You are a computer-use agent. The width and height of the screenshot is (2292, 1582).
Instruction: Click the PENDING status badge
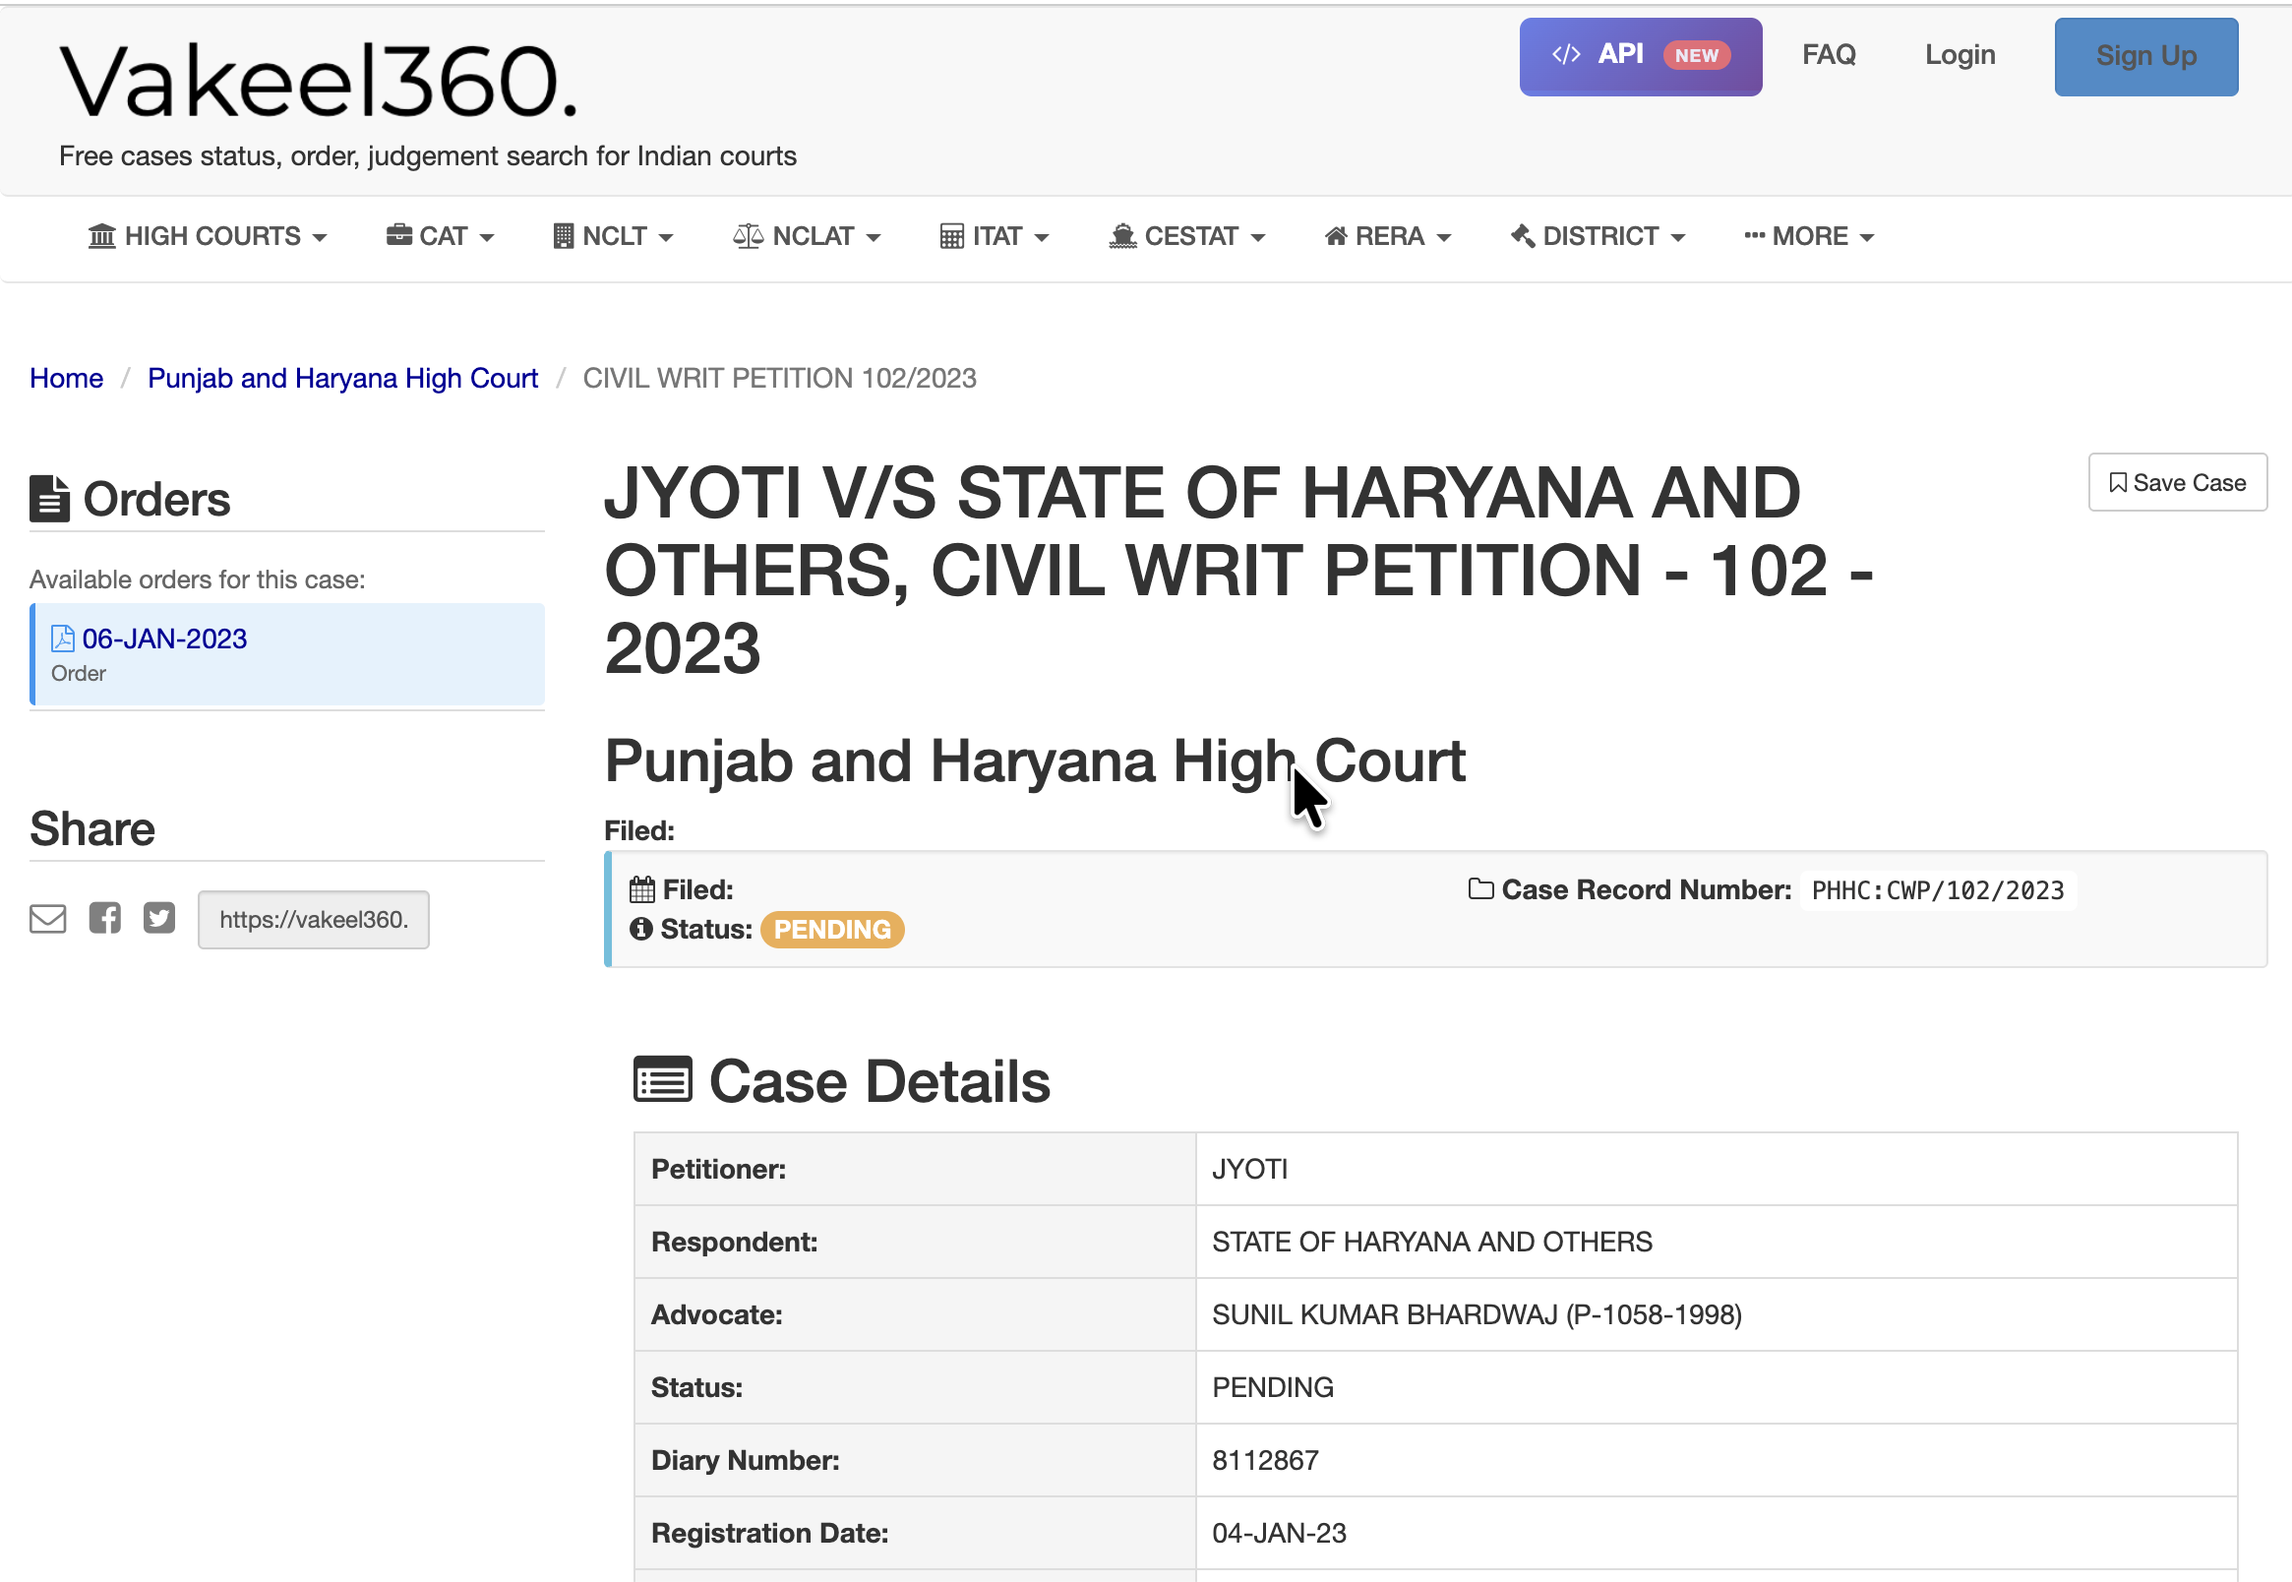832,929
